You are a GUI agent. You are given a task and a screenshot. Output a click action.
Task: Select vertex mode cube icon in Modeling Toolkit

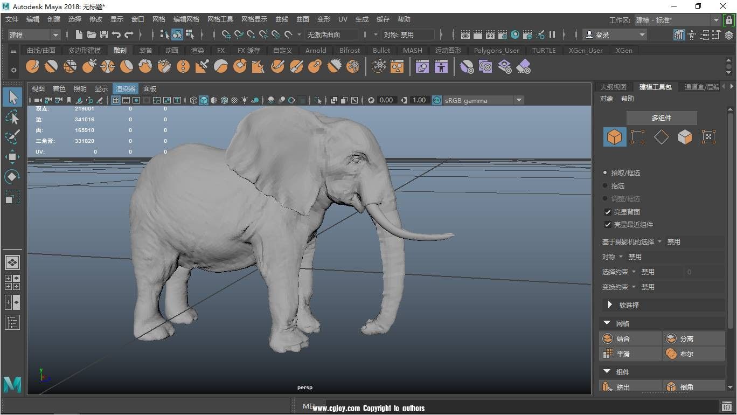click(637, 136)
